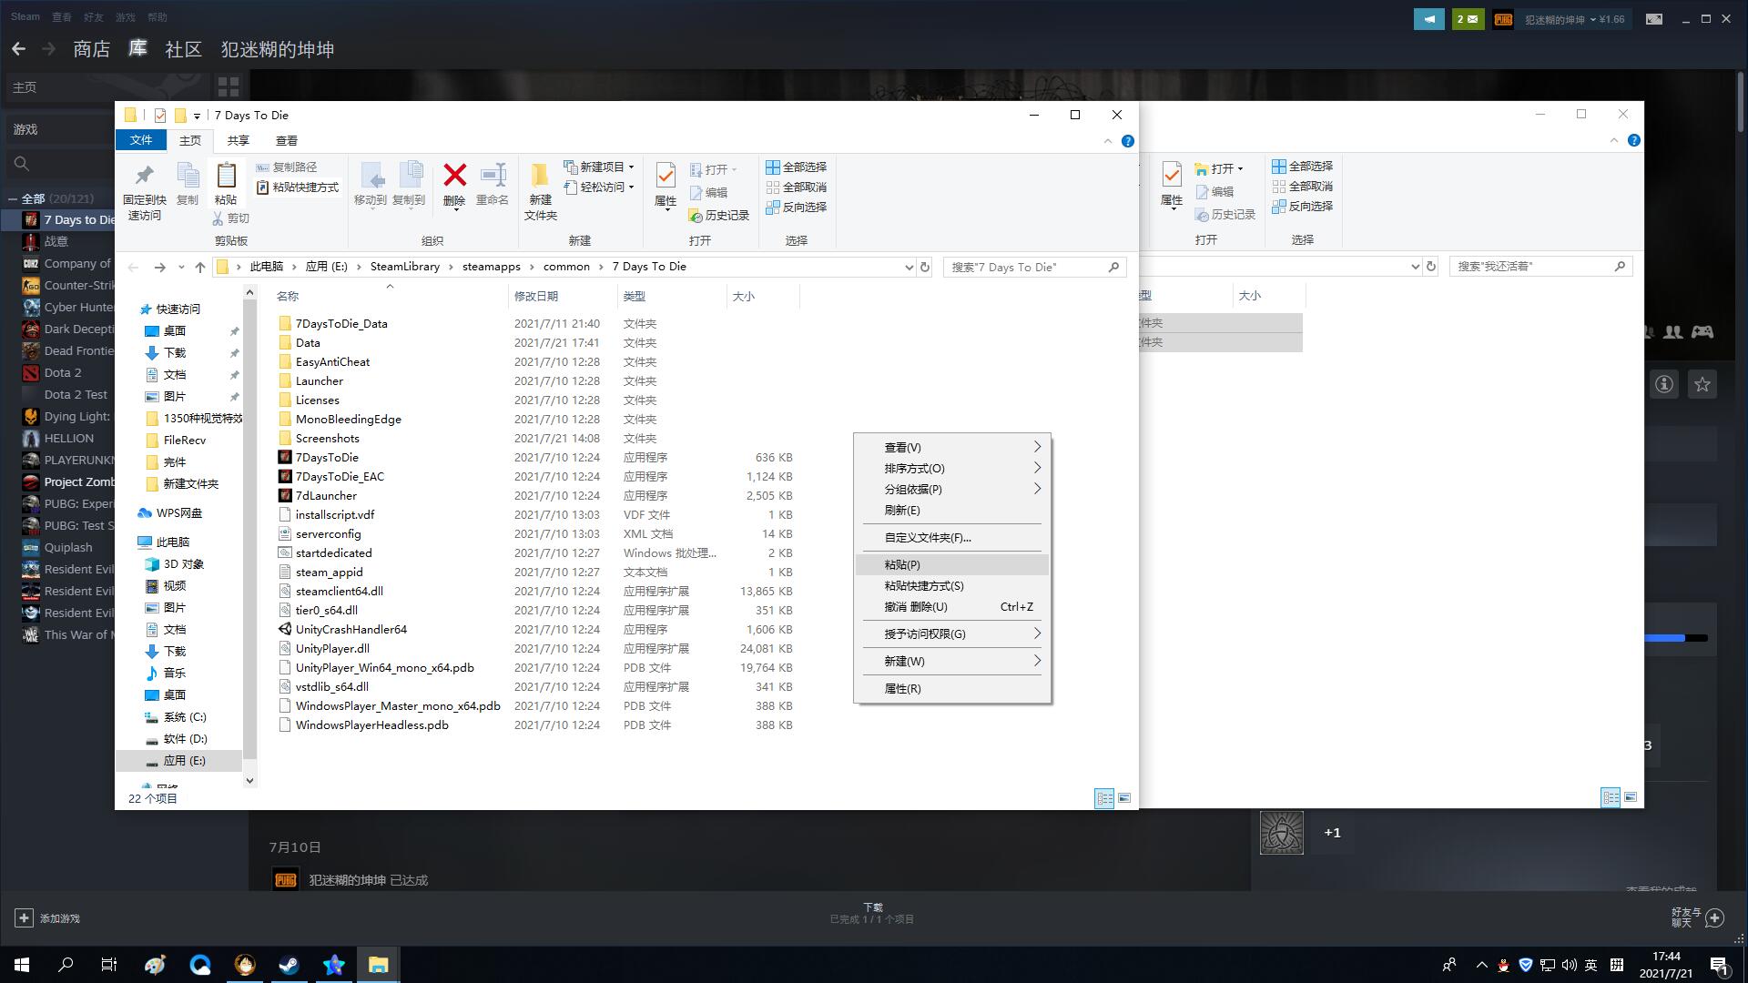Click the Copy icon in the ribbon
Viewport: 1748px width, 983px height.
click(188, 184)
